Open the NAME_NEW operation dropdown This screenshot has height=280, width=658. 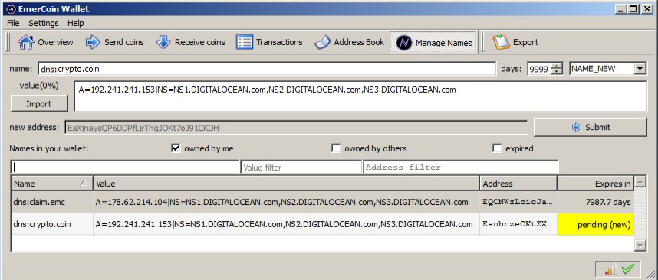[640, 69]
